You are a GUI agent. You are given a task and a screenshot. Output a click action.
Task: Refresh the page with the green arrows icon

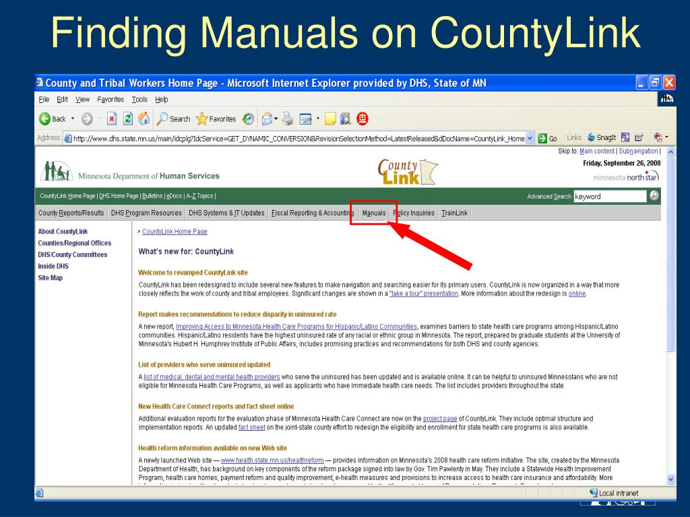pos(128,118)
